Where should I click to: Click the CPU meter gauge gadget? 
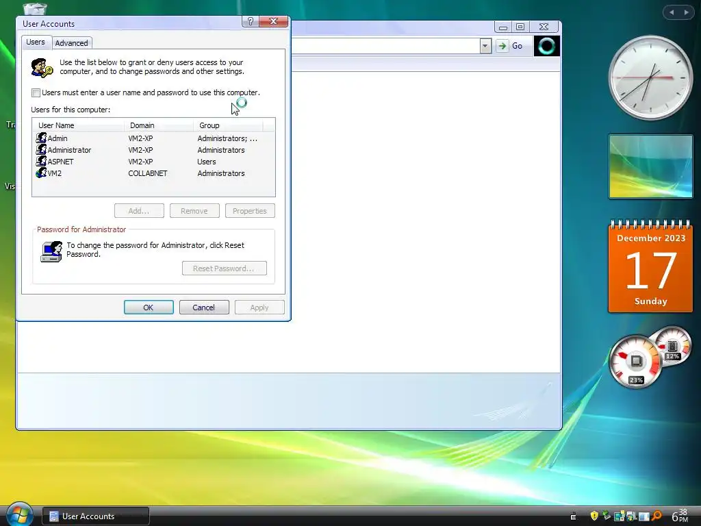pos(635,362)
